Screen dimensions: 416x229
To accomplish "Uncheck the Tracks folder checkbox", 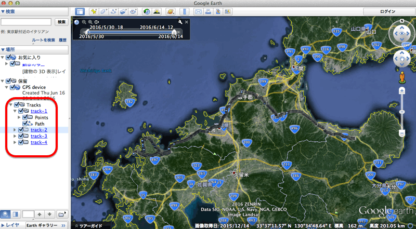I will click(x=17, y=105).
